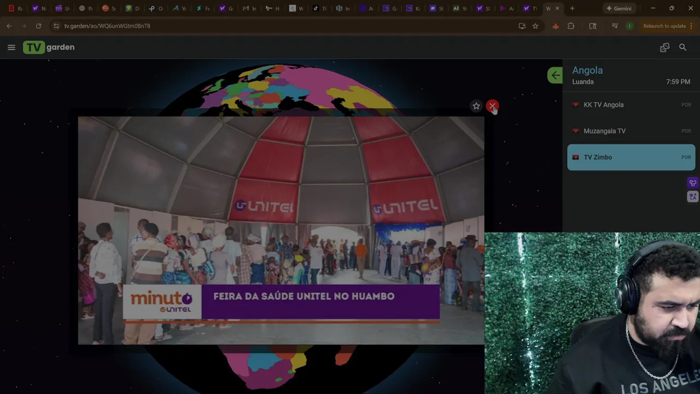The height and width of the screenshot is (394, 700).
Task: Open the TV Garden search
Action: [x=682, y=48]
